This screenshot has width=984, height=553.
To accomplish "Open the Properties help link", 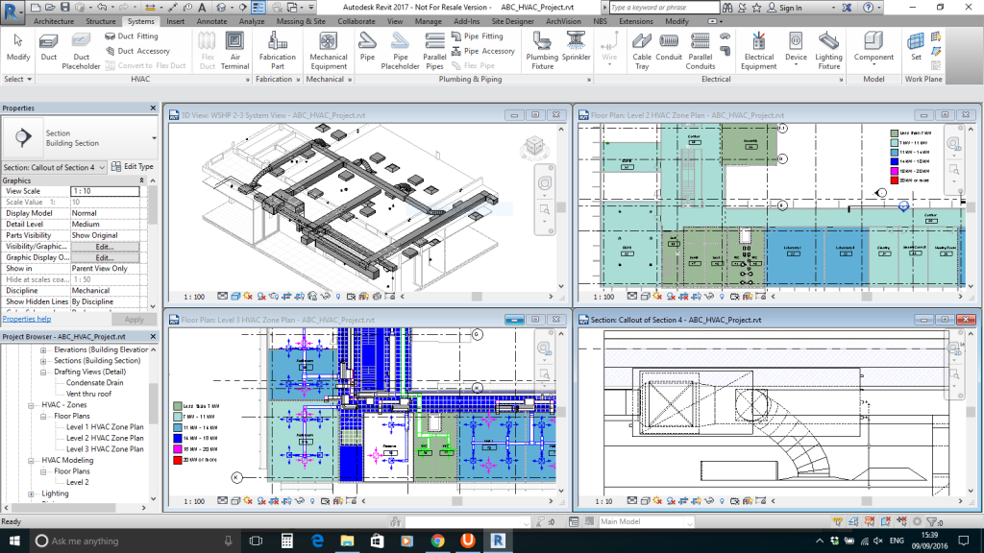I will tap(26, 319).
